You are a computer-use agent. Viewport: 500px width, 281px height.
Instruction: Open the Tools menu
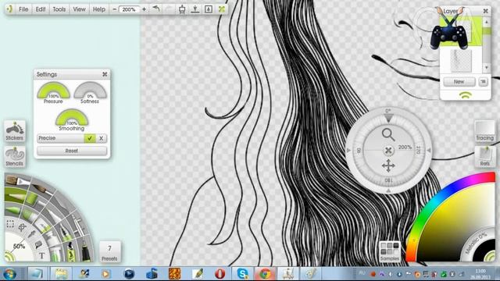[59, 9]
